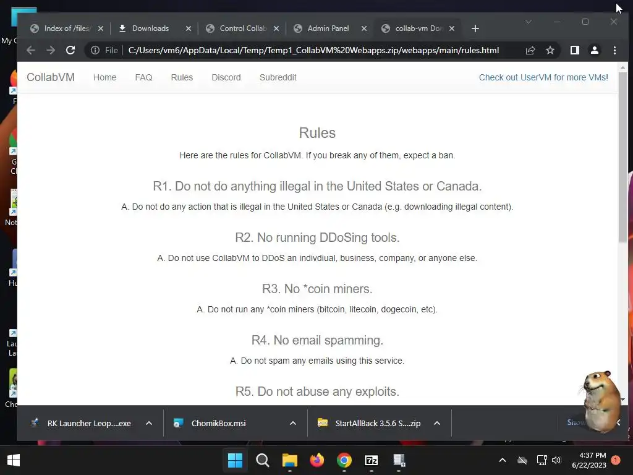Click heading R5. Do not abuse any exploits.
The width and height of the screenshot is (633, 475).
(x=317, y=392)
